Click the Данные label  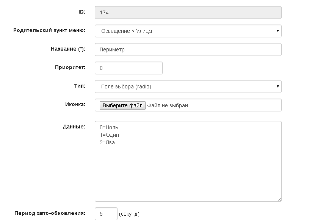74,127
